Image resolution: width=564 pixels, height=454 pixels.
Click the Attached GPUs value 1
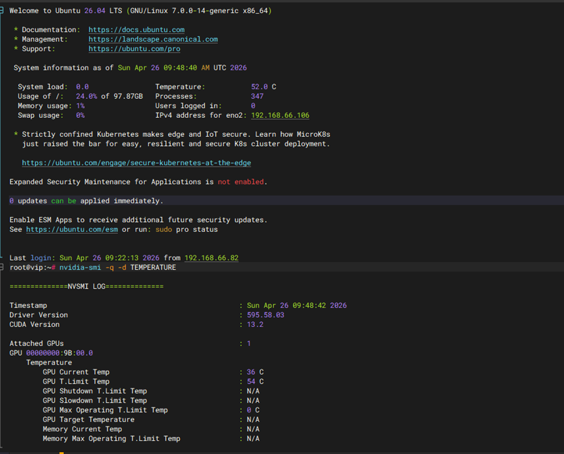(248, 344)
